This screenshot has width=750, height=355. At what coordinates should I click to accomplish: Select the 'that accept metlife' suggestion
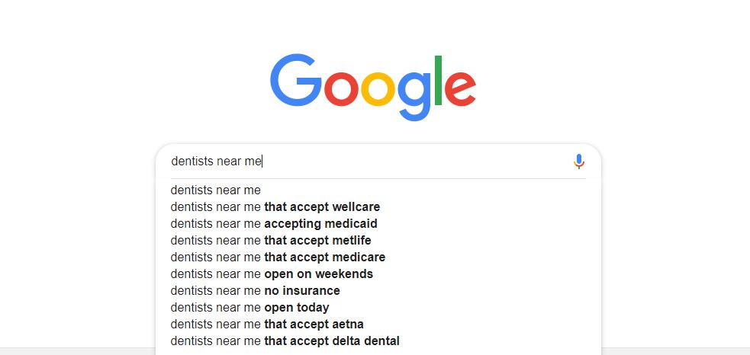tap(378, 240)
